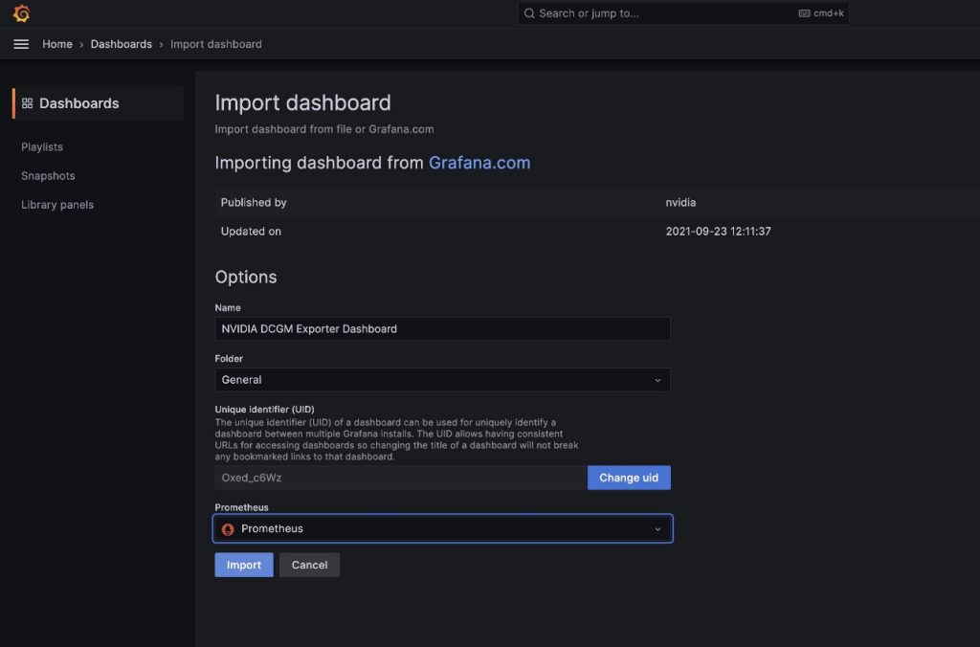Click the publisher value nvidia
This screenshot has width=980, height=647.
pyautogui.click(x=680, y=203)
